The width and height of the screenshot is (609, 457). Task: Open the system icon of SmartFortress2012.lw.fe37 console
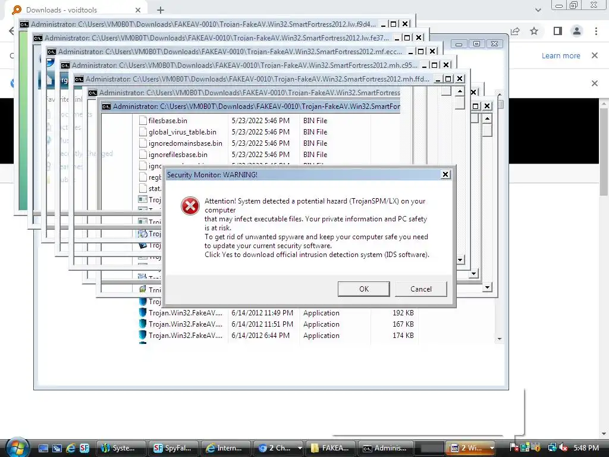[37, 37]
